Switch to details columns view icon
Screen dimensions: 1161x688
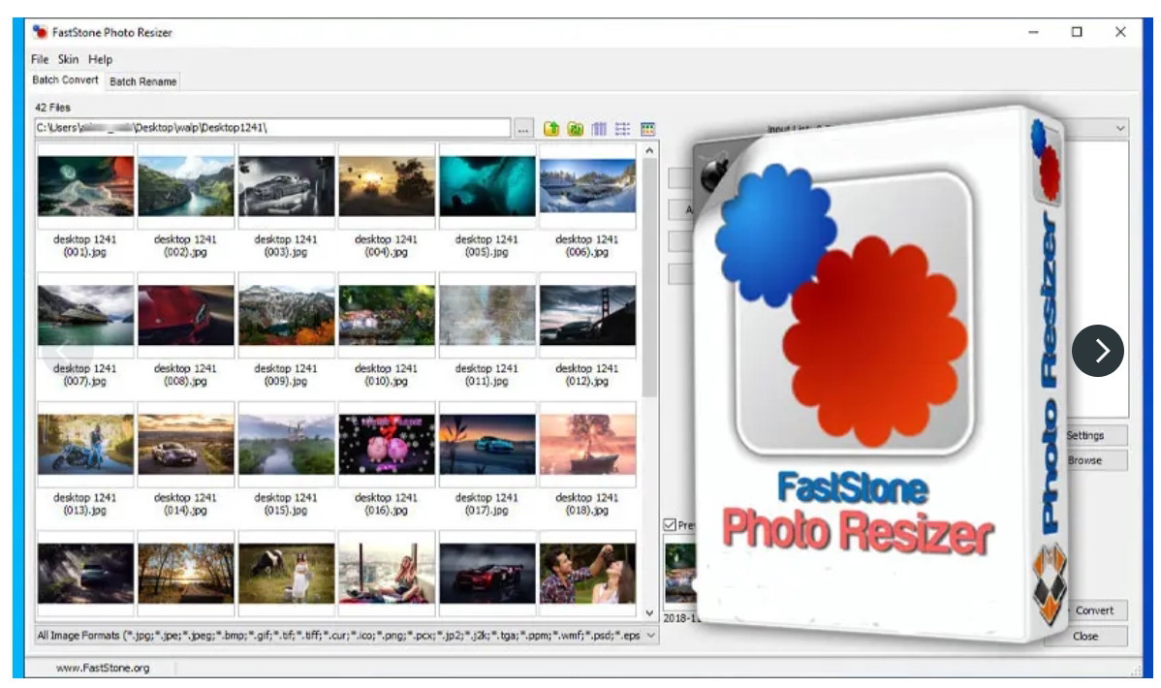[x=599, y=129]
